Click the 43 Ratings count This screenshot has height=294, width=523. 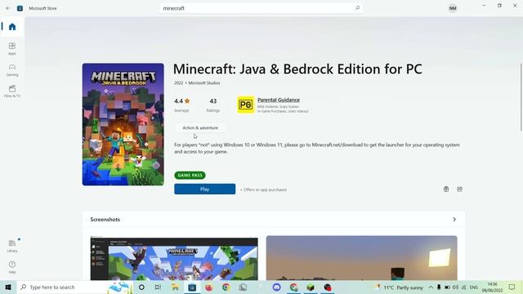(x=212, y=105)
